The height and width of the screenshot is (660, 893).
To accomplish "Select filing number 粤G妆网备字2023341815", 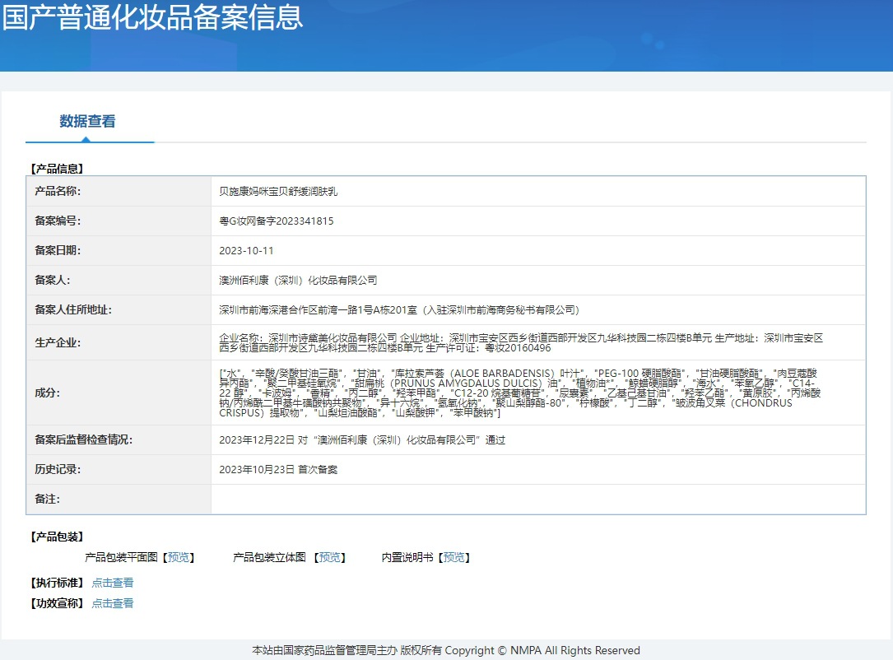I will (x=277, y=221).
